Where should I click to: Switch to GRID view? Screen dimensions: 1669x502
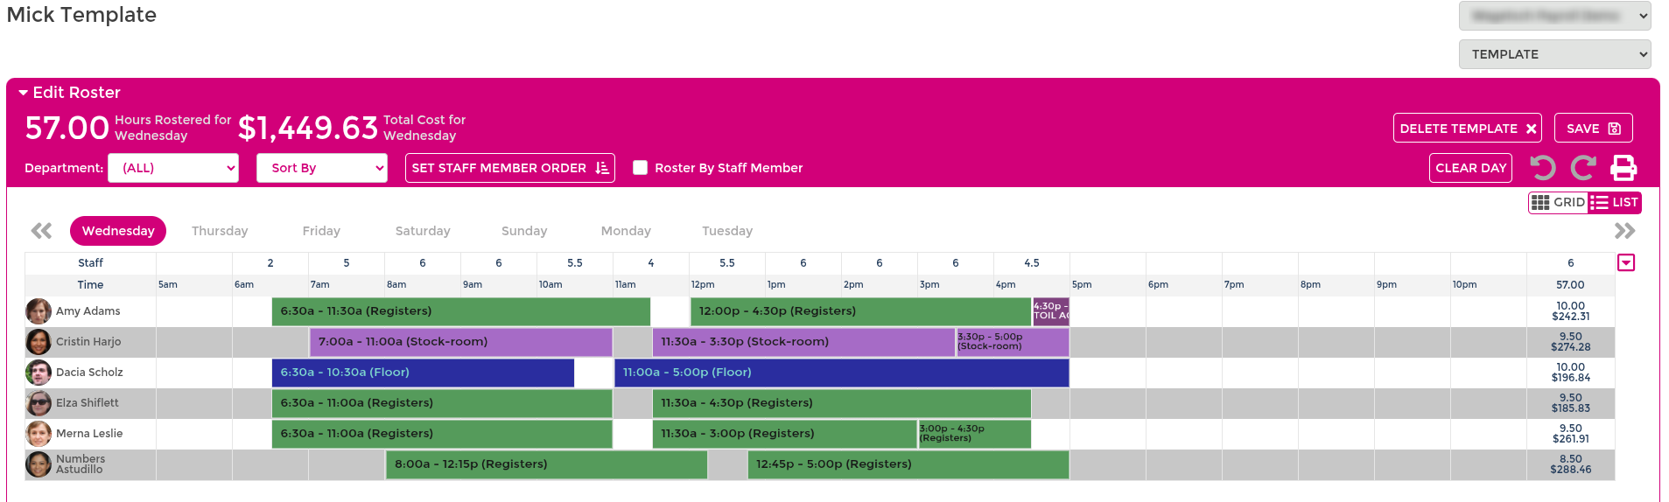tap(1559, 202)
